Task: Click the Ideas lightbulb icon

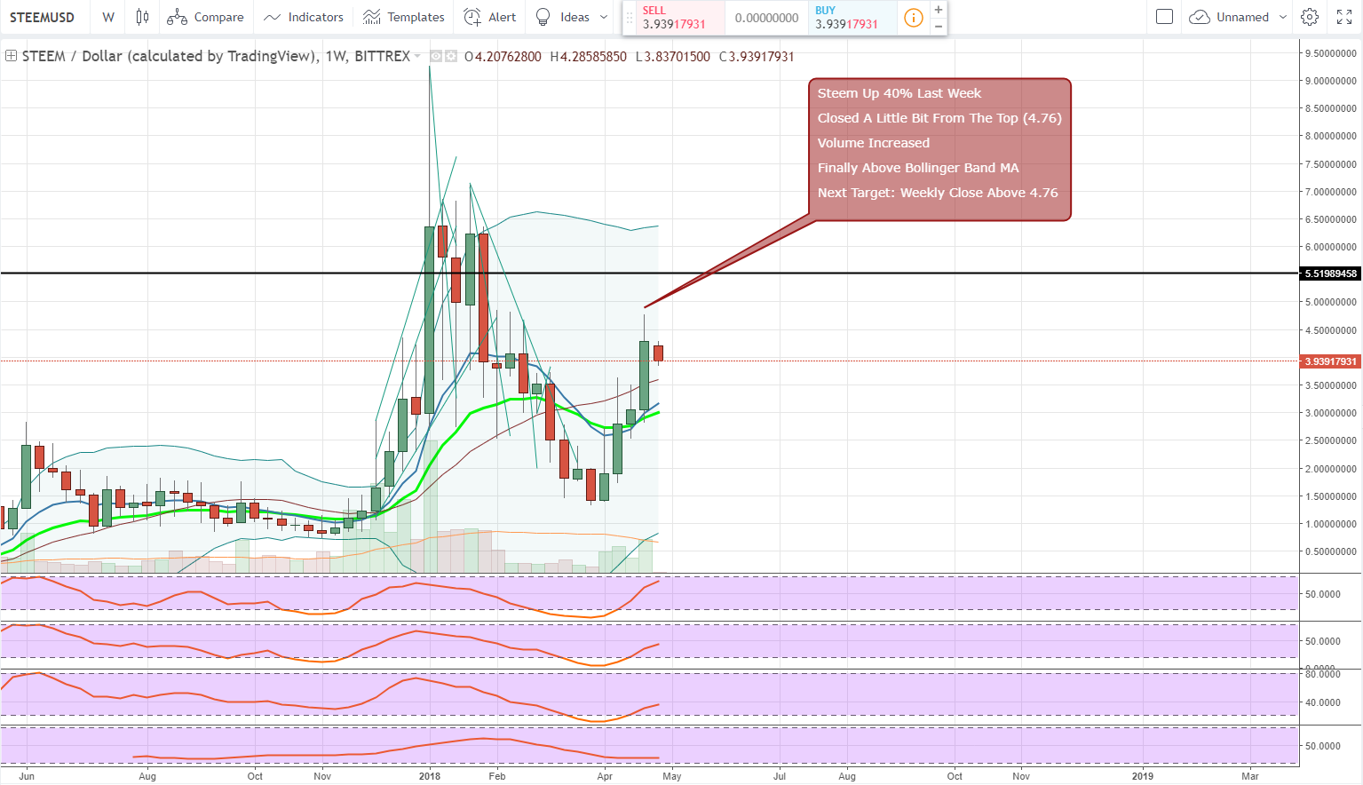Action: pyautogui.click(x=543, y=17)
